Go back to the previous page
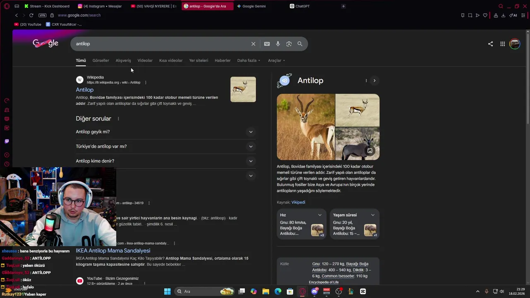530x298 pixels. pyautogui.click(x=17, y=15)
